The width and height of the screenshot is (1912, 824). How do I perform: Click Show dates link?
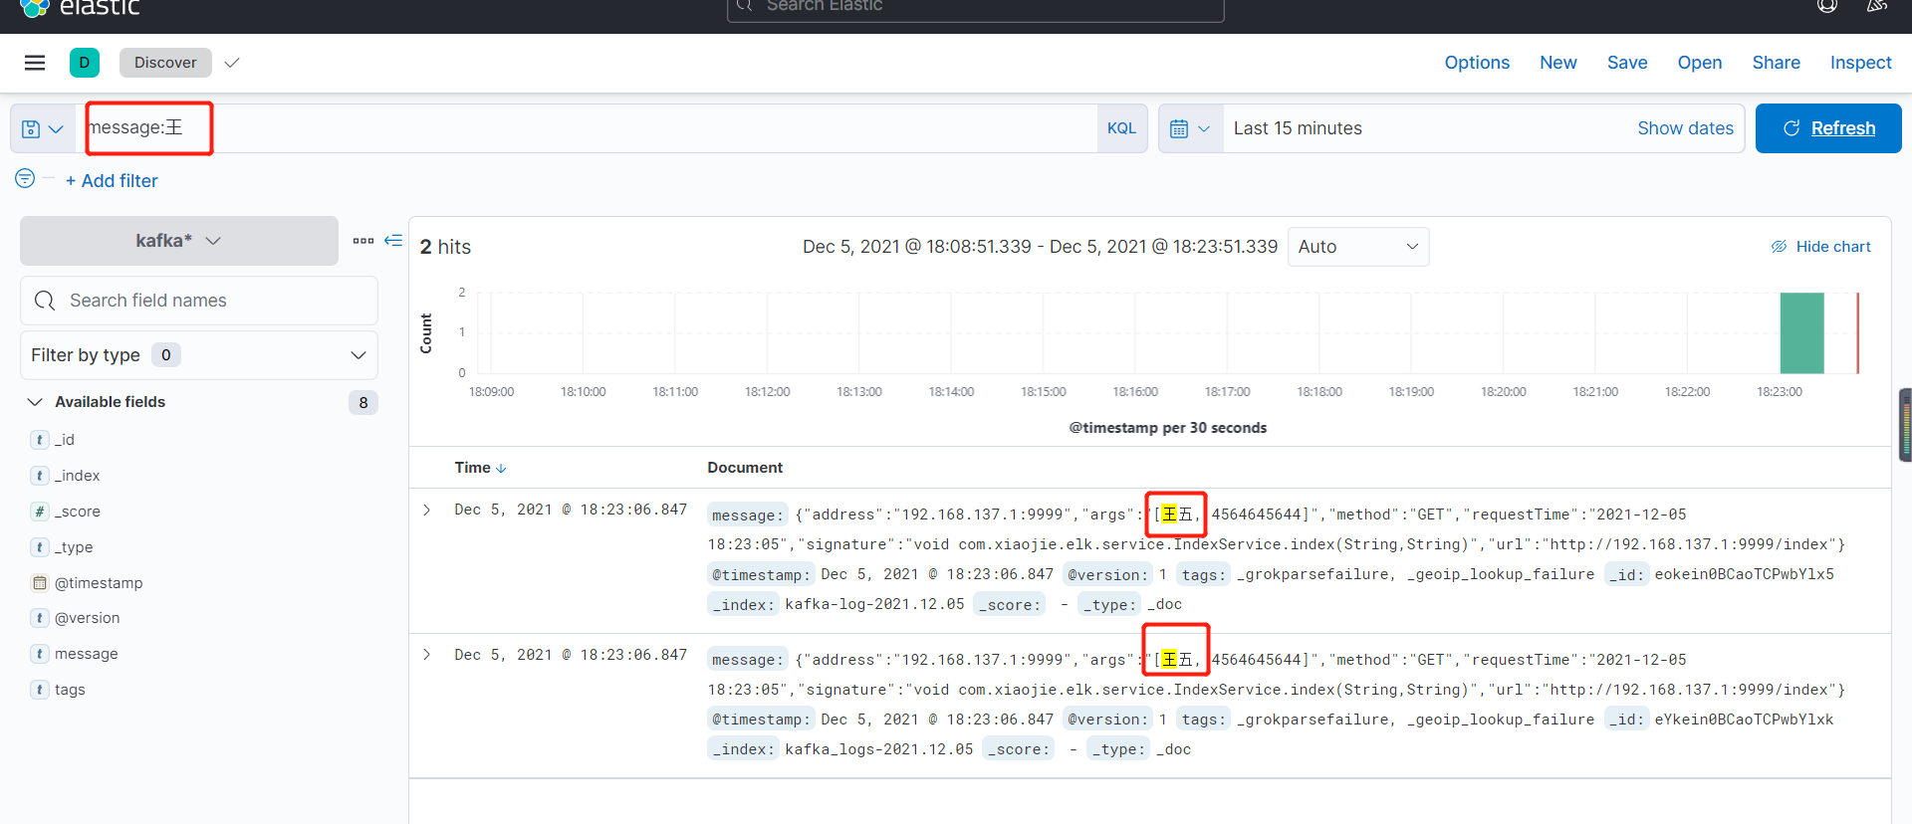1685,128
